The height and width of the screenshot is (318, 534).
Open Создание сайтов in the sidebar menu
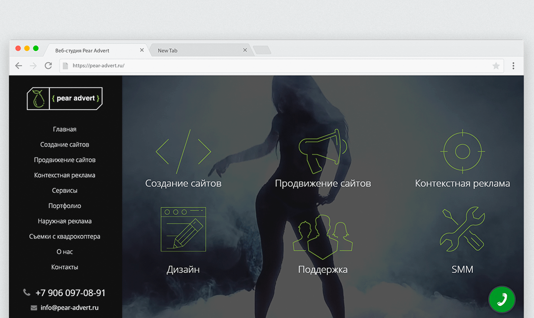[65, 144]
